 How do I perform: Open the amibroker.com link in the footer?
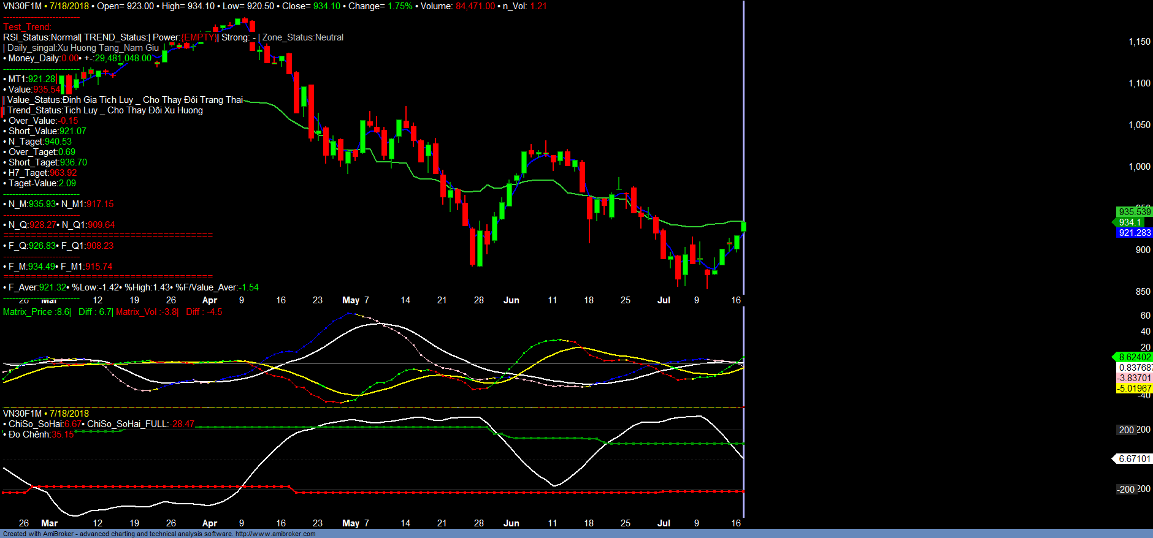click(275, 534)
